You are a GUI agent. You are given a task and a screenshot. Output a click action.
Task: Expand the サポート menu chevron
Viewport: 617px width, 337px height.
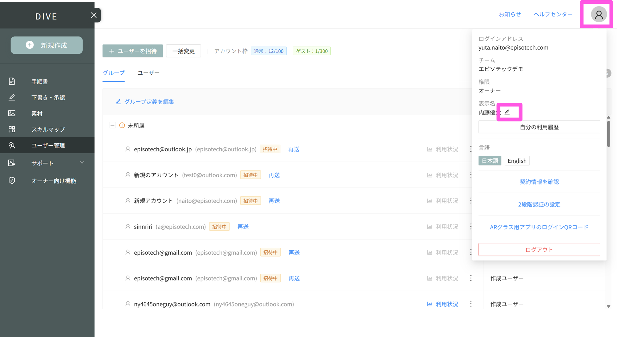pos(82,162)
